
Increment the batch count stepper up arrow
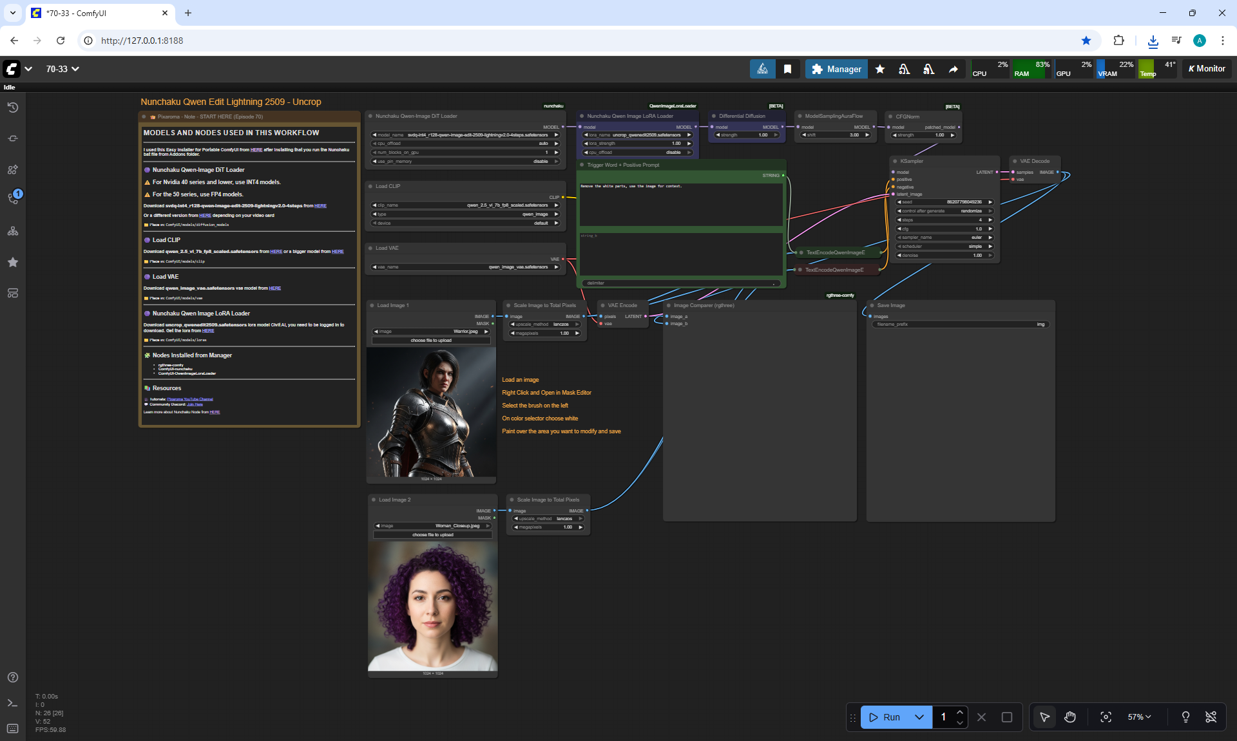[x=960, y=712]
